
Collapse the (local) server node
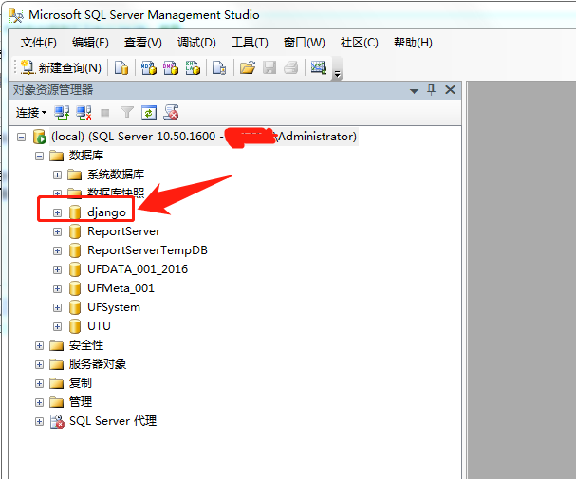pyautogui.click(x=21, y=138)
